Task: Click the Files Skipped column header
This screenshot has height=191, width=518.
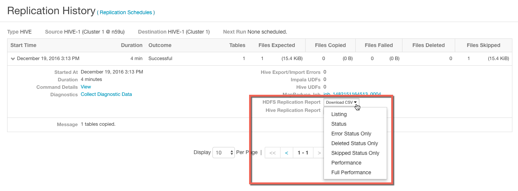Action: pos(483,45)
